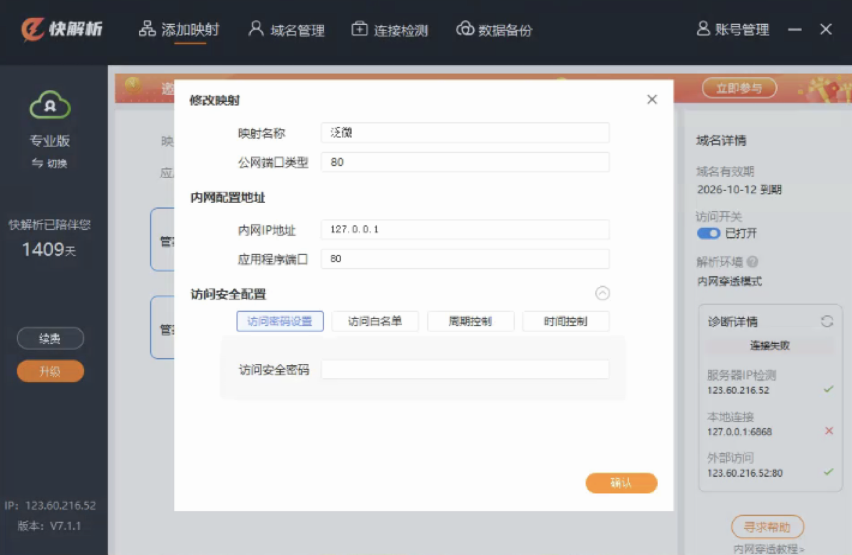
Task: Collapse the 访问安全配置 section
Action: pyautogui.click(x=602, y=294)
